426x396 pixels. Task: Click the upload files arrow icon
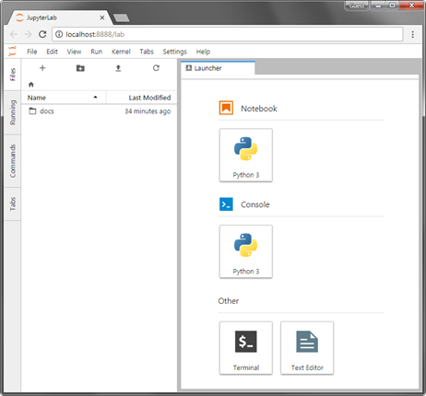coord(118,68)
